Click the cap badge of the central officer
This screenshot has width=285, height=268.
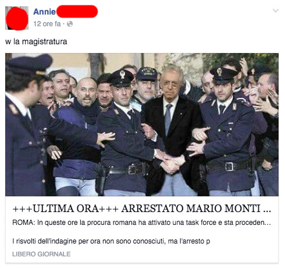point(122,75)
